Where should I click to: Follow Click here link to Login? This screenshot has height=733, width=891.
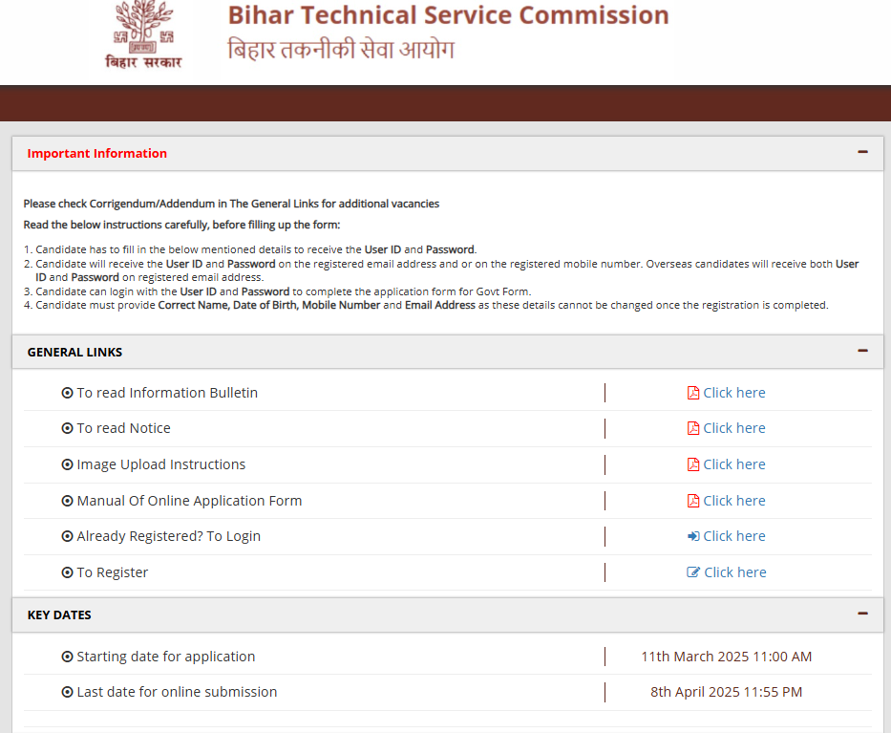pos(734,536)
